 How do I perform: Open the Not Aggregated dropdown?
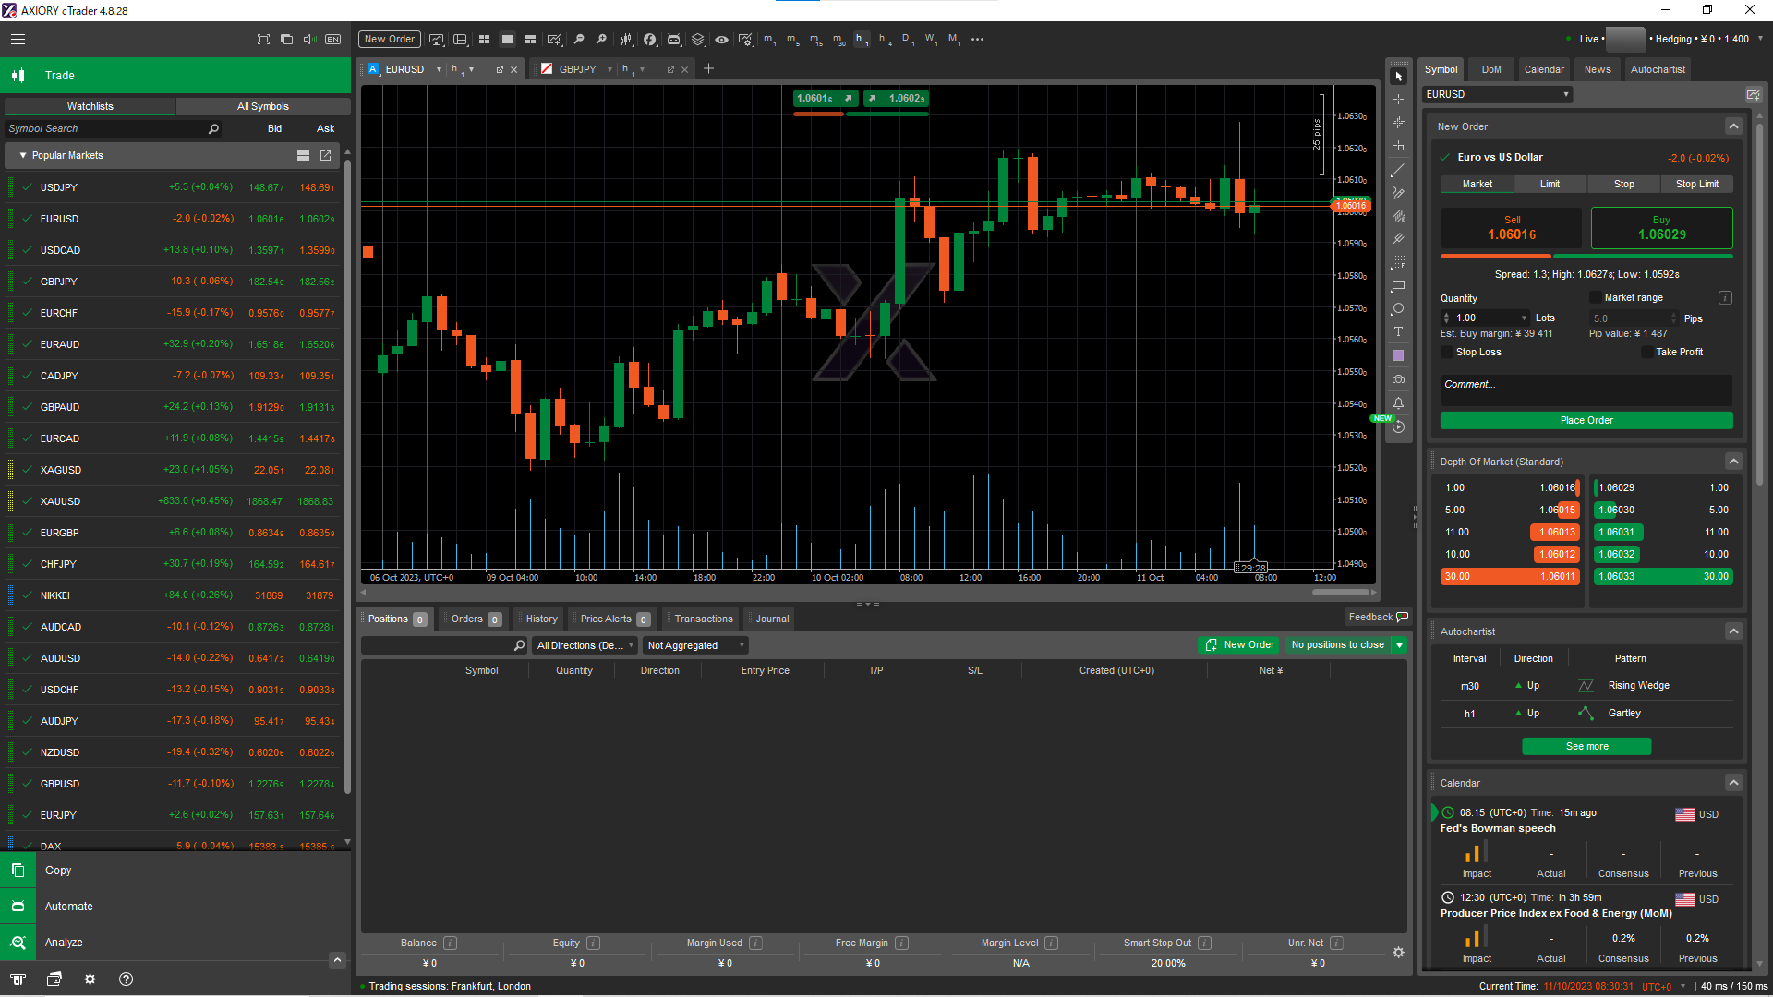coord(694,645)
